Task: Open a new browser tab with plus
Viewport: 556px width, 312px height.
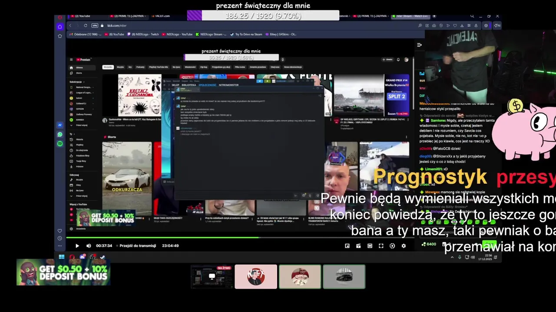Action: click(434, 16)
